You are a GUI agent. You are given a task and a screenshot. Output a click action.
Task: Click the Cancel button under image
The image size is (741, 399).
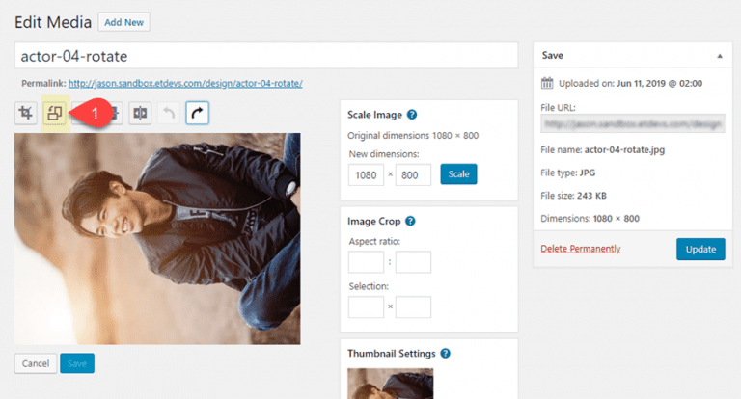coord(35,363)
